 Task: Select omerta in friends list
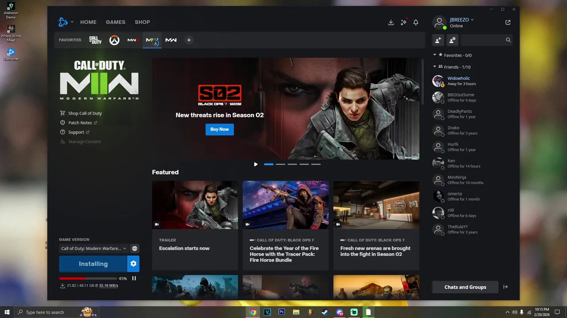(x=472, y=196)
